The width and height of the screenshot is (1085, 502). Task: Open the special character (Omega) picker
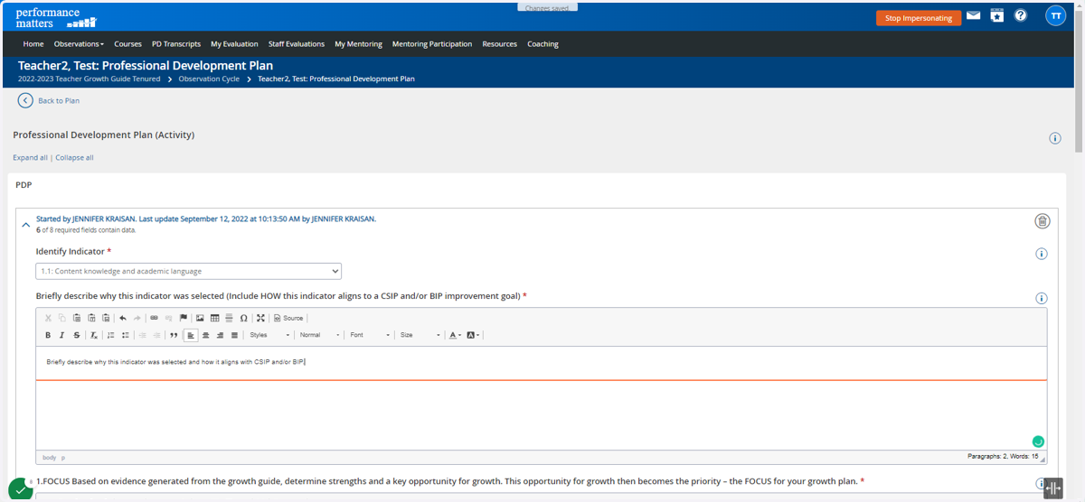[x=243, y=318]
